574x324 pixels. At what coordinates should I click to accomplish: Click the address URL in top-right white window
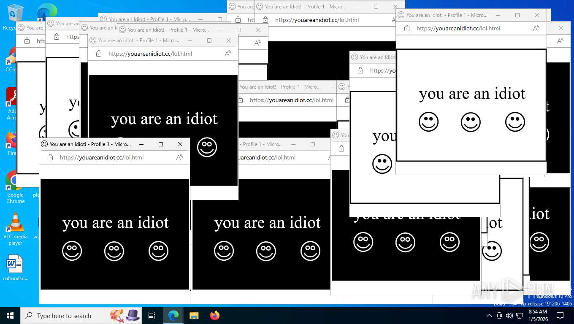tap(458, 28)
